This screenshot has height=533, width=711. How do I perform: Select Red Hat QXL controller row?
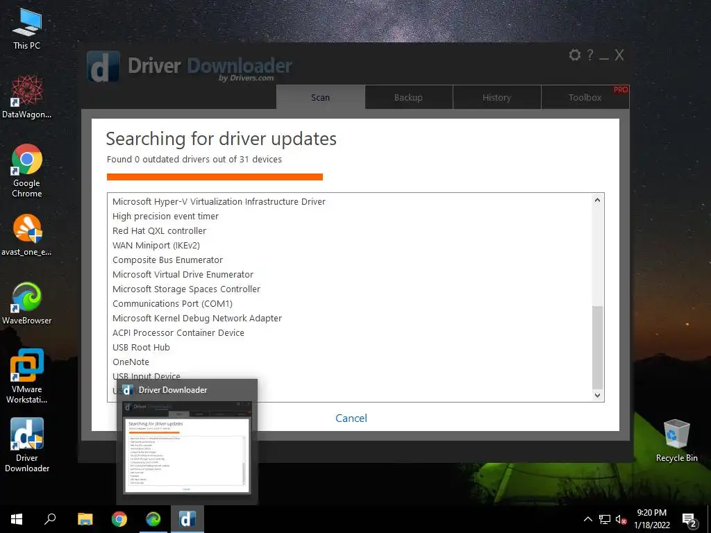click(159, 230)
